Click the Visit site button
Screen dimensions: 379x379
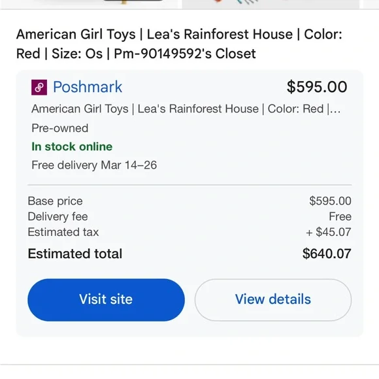106,300
